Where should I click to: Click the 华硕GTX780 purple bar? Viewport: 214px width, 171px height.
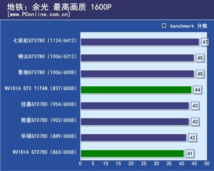click(x=134, y=138)
